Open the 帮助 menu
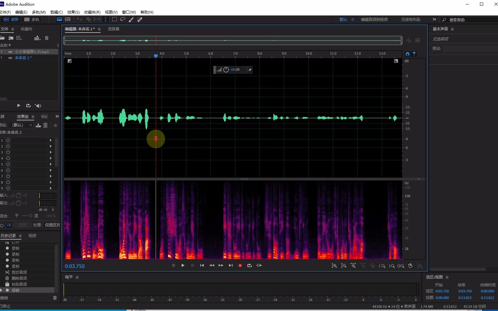The image size is (498, 311). 147,12
